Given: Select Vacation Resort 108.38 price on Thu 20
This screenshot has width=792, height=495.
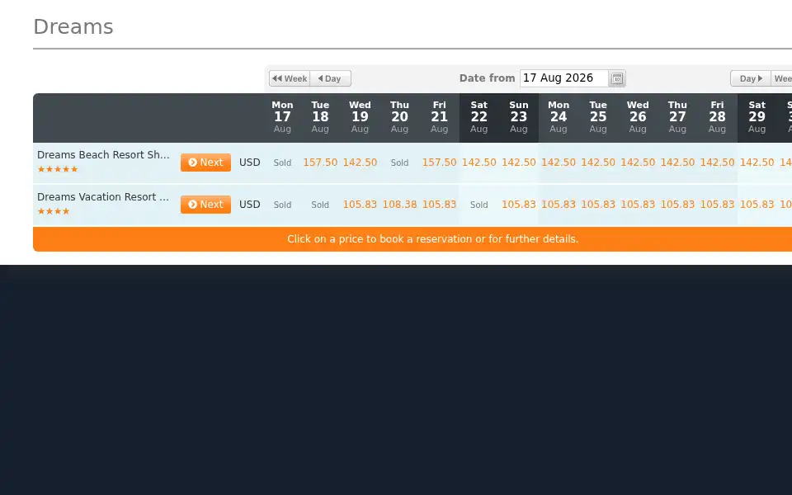Looking at the screenshot, I should point(399,204).
